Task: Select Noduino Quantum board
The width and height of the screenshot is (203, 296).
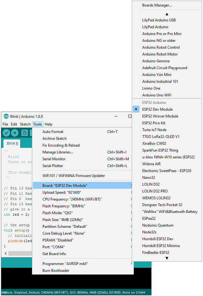Action: pos(167,225)
